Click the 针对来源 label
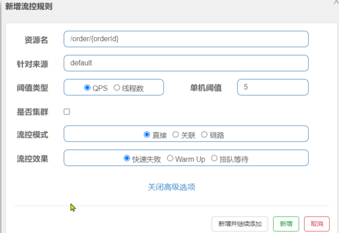This screenshot has height=233, width=339. click(x=32, y=64)
